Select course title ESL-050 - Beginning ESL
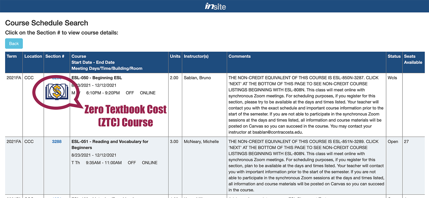Viewport: 429px width, 198px height. tap(97, 78)
